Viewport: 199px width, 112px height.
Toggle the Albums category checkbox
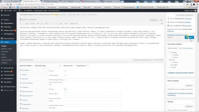pyautogui.click(x=172, y=62)
